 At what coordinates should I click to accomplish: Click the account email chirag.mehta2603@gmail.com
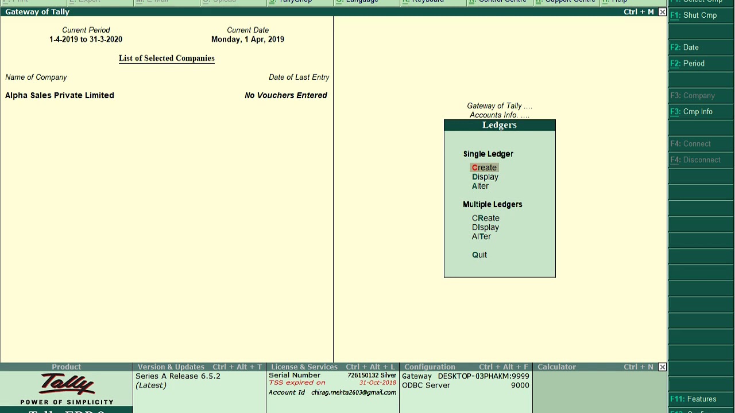click(354, 392)
